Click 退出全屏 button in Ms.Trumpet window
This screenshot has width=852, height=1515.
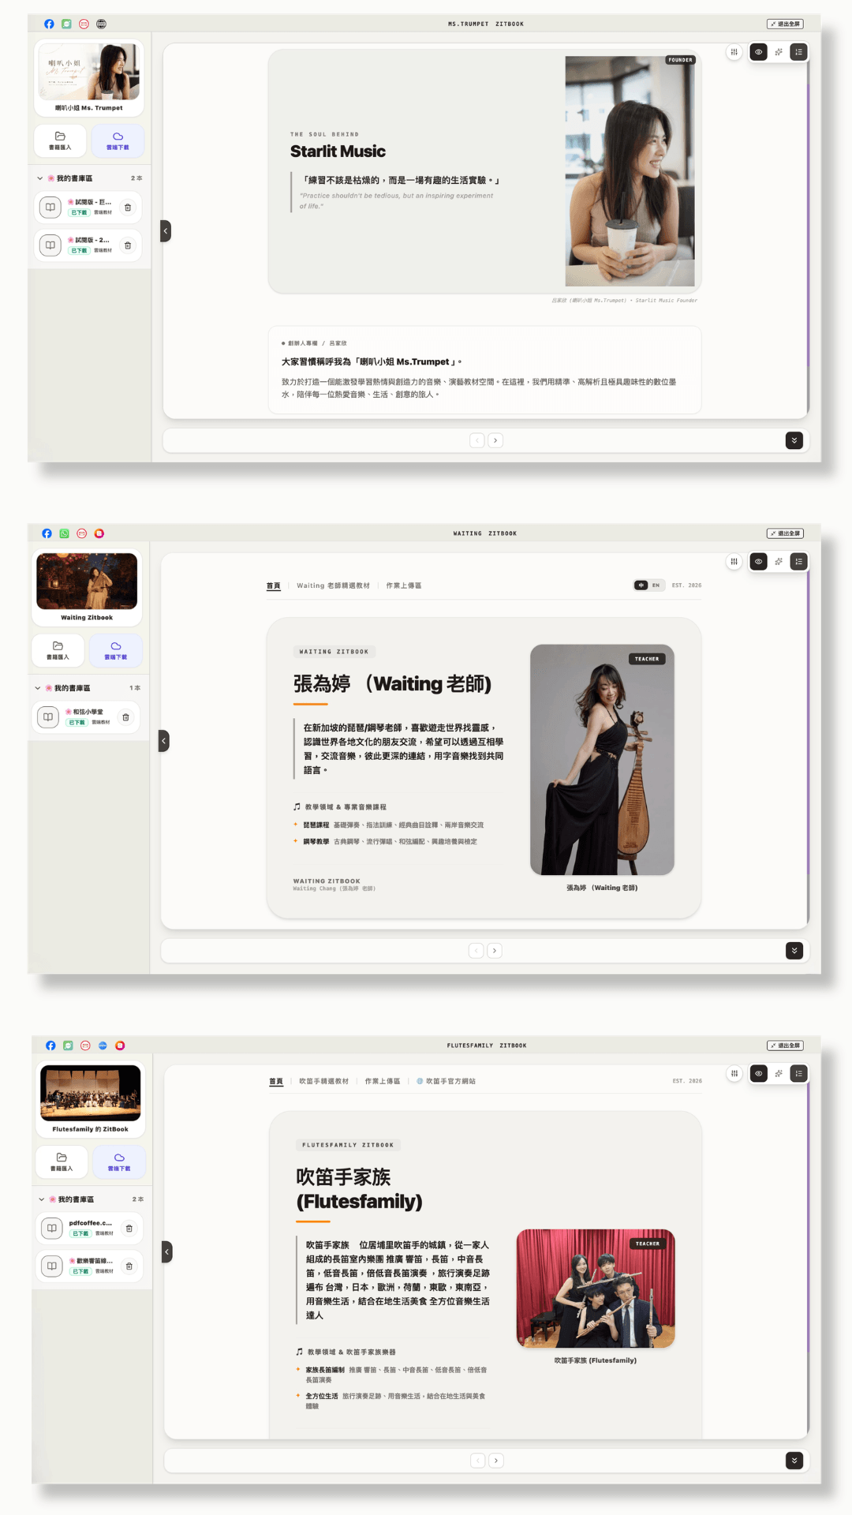pos(786,24)
